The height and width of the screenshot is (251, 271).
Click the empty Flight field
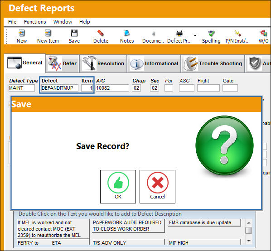208,88
